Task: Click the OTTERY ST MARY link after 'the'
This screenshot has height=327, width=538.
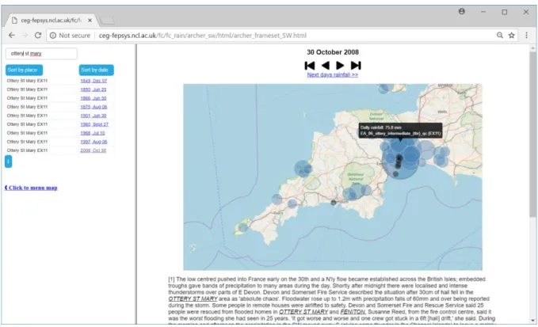Action: coord(193,299)
